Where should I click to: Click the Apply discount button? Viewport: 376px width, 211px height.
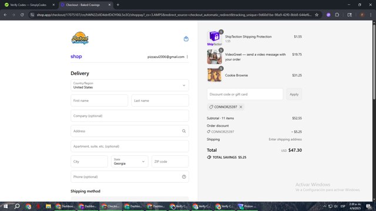(294, 94)
